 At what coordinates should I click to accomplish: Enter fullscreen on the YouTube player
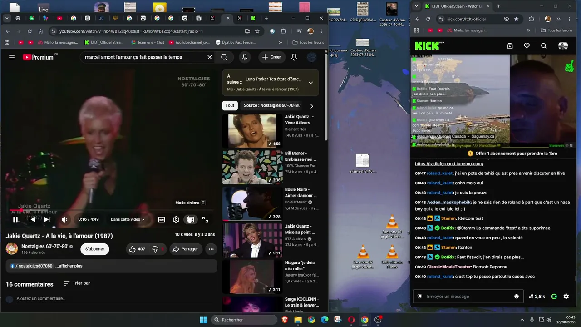[205, 219]
